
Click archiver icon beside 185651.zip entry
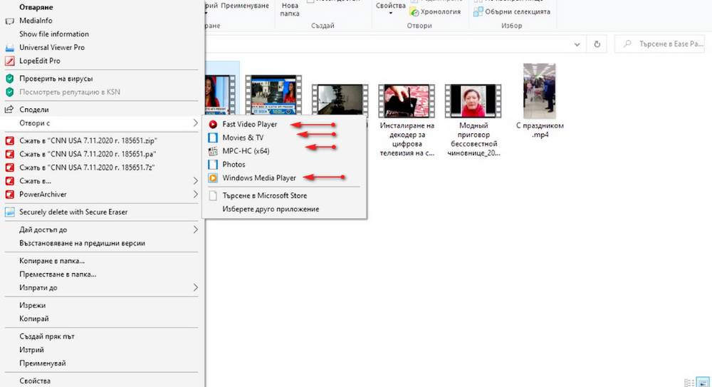coord(9,140)
